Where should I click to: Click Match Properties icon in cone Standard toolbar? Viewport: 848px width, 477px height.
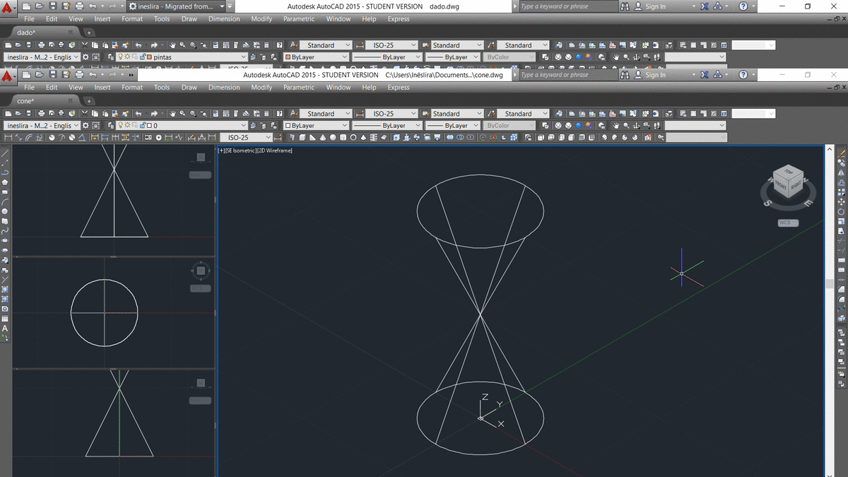[x=125, y=114]
